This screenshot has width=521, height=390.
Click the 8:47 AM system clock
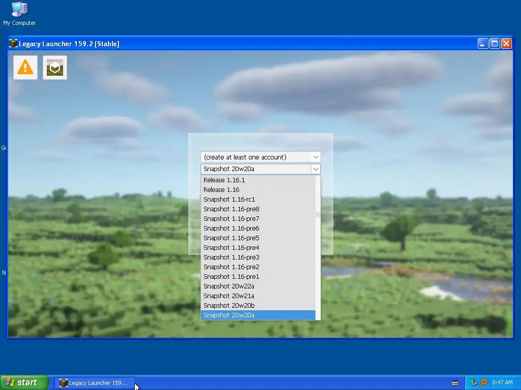coord(502,382)
